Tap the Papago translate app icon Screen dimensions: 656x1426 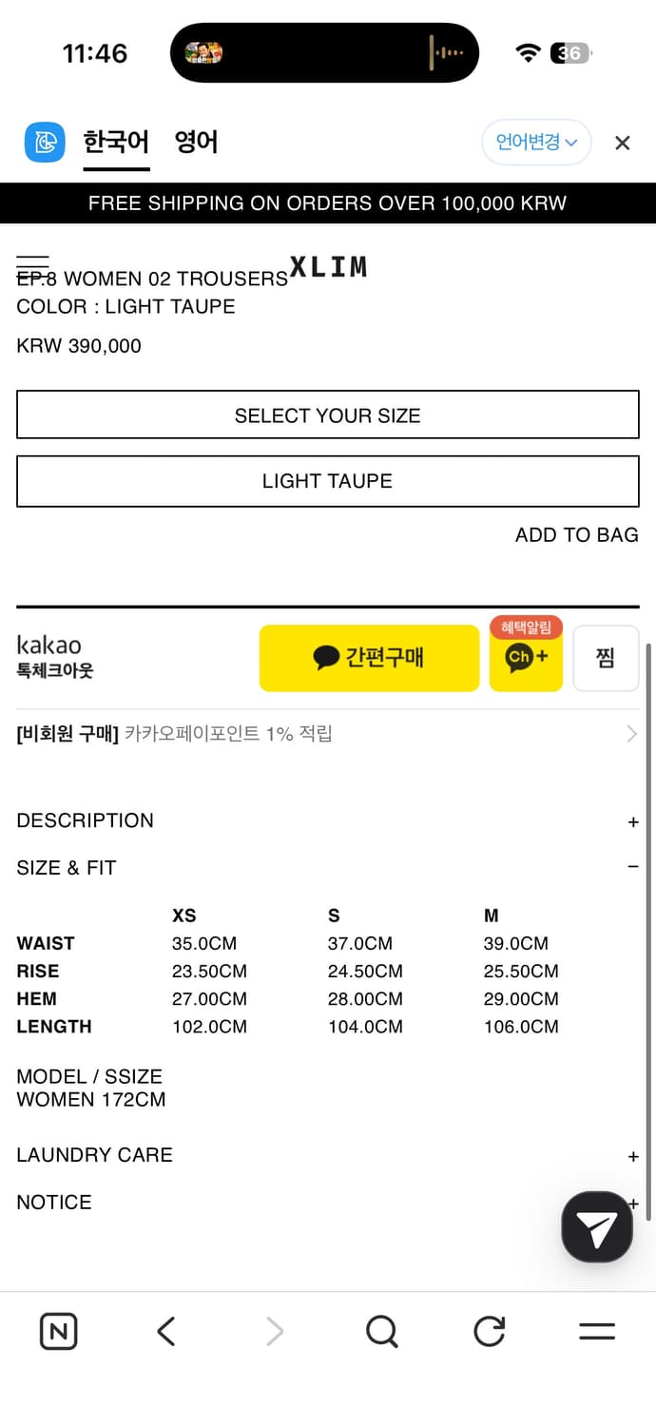45,143
